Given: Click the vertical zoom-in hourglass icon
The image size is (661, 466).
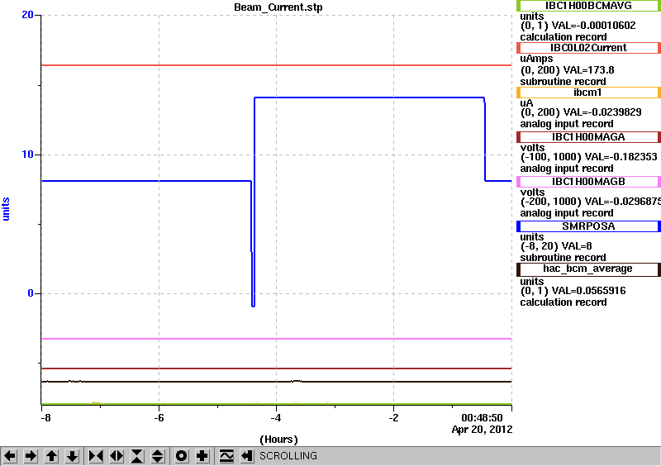Looking at the screenshot, I should 137,456.
